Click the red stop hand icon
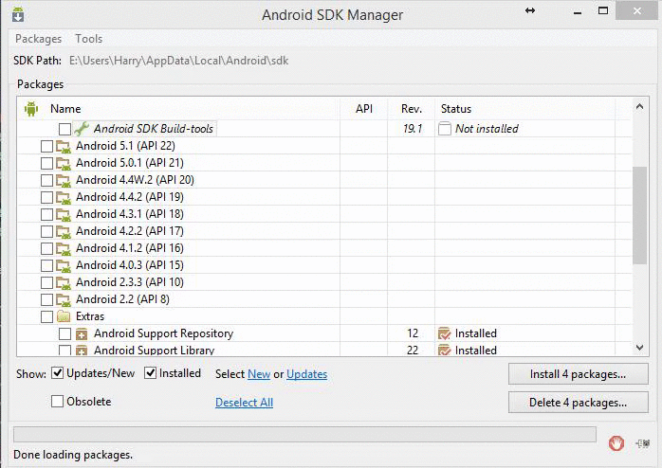Screen dimensions: 662x468 pos(616,443)
